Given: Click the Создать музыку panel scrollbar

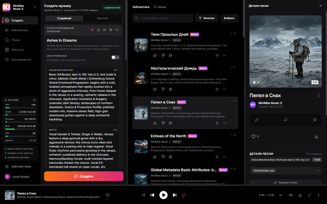Looking at the screenshot, I should 126,30.
